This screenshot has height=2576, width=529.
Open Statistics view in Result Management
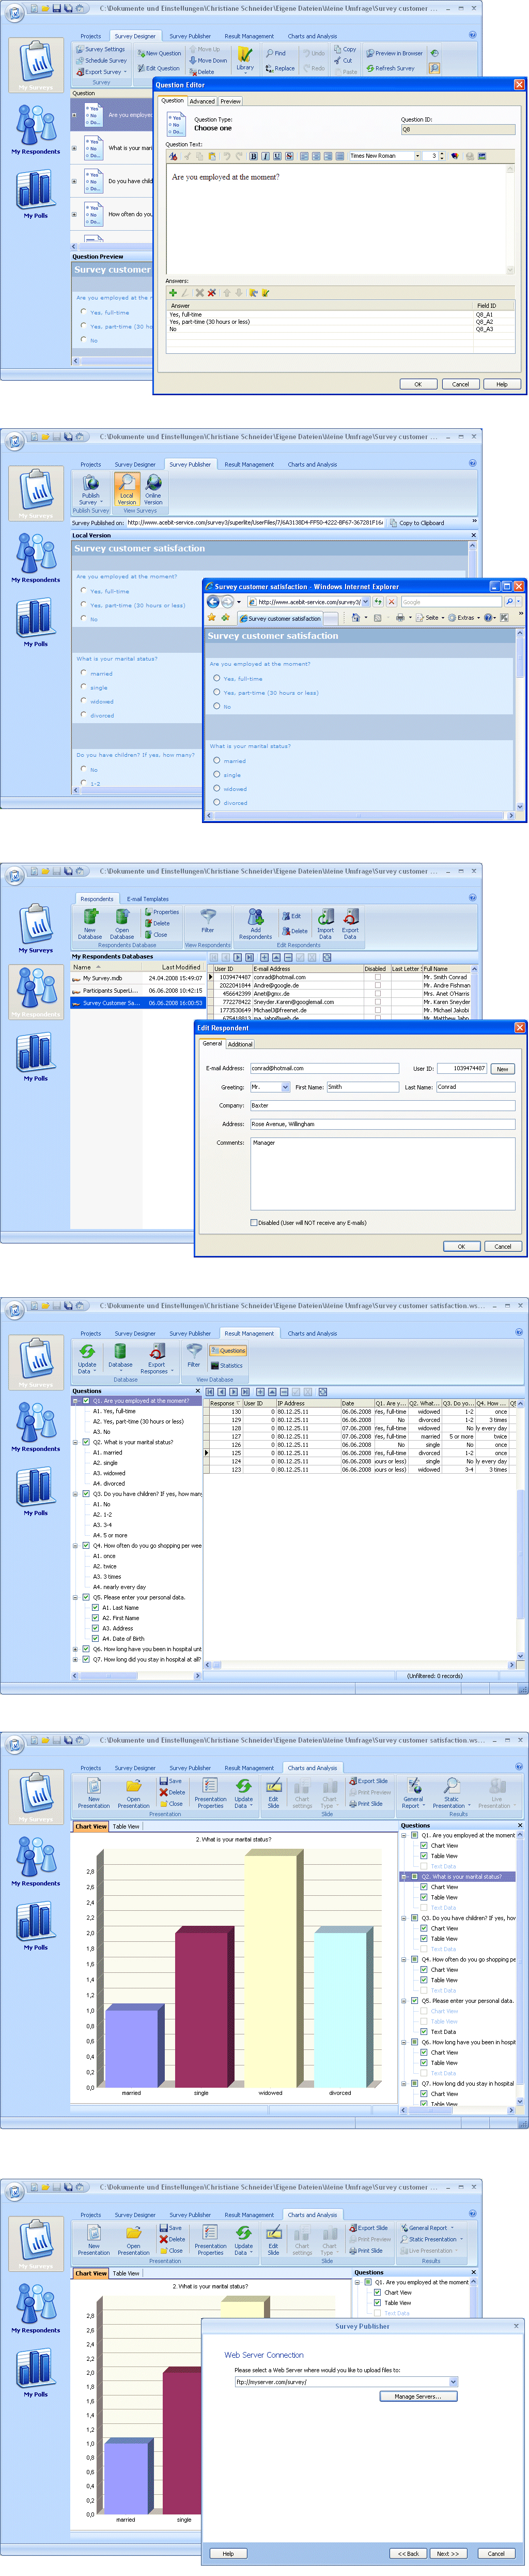pyautogui.click(x=226, y=1365)
